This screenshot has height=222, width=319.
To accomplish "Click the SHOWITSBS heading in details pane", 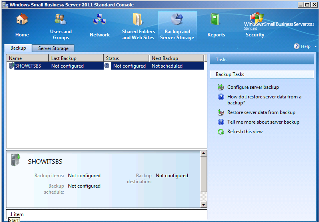I will pos(45,162).
